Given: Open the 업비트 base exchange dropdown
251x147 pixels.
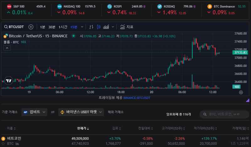Looking at the screenshot, I should (35, 112).
